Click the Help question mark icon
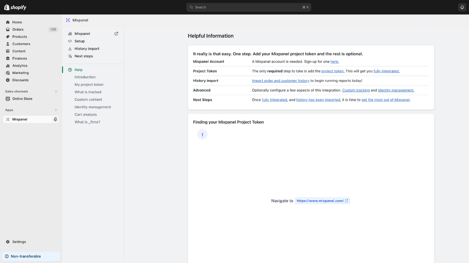The height and width of the screenshot is (263, 469). [x=70, y=70]
